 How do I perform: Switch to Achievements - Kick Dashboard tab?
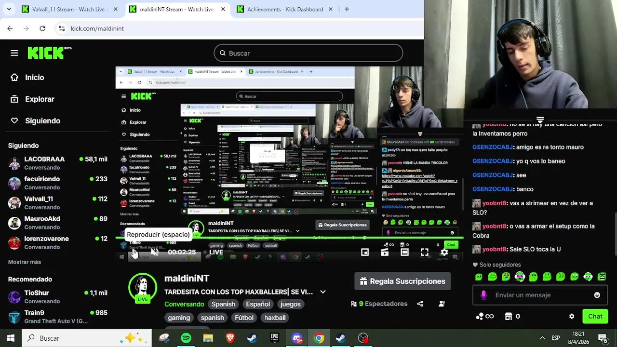click(x=285, y=9)
